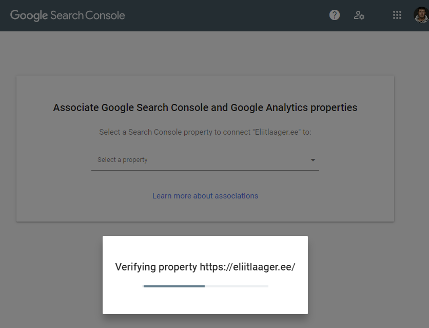Click the Search Console product name
Image resolution: width=429 pixels, height=328 pixels.
(88, 15)
